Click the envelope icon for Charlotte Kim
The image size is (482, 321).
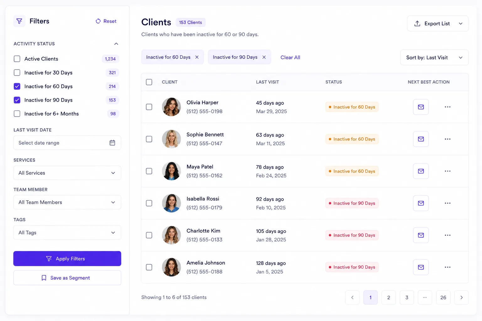pyautogui.click(x=421, y=235)
